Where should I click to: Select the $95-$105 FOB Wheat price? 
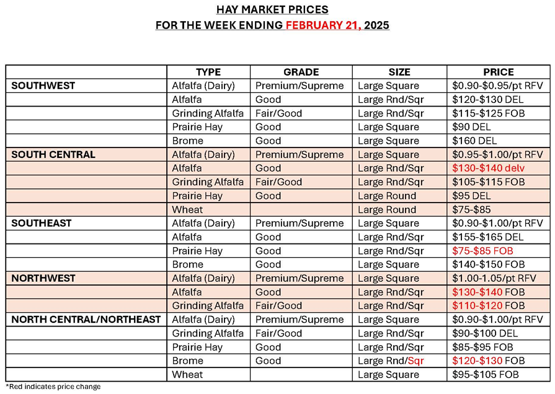tap(486, 375)
